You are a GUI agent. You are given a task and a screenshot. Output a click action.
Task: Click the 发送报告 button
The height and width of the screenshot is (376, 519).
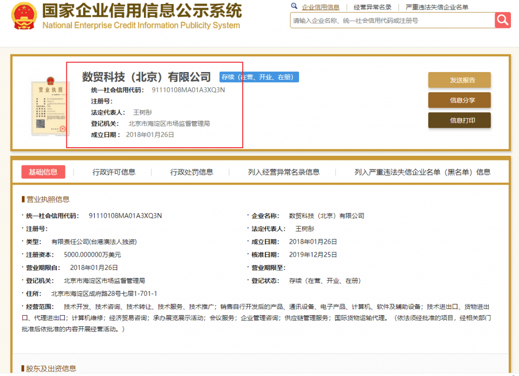coord(459,80)
